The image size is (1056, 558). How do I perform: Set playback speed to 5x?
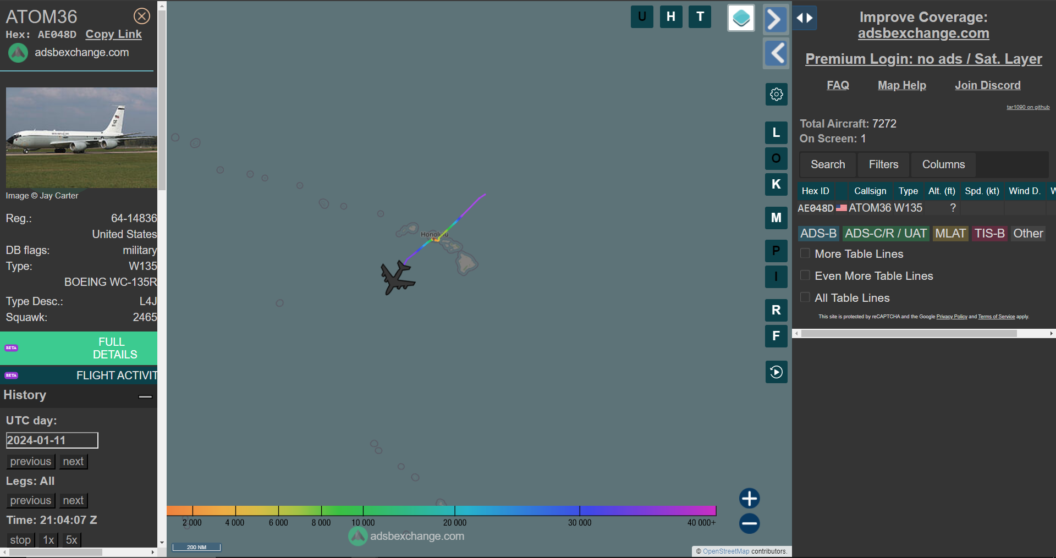click(71, 540)
